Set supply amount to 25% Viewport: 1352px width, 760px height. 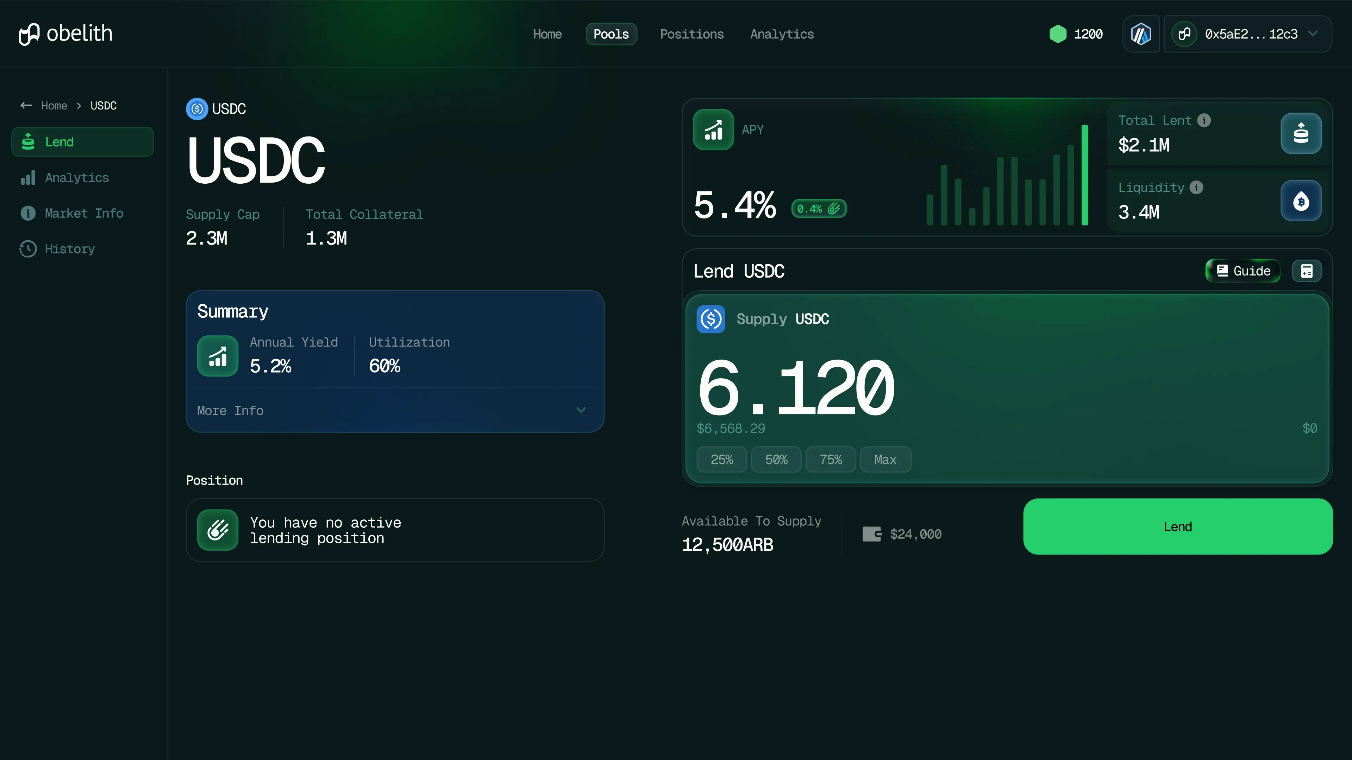coord(722,460)
